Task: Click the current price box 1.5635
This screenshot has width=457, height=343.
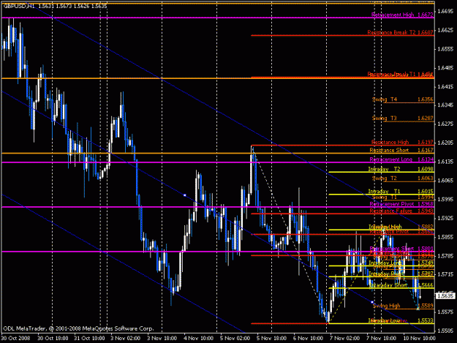Action: pos(445,296)
